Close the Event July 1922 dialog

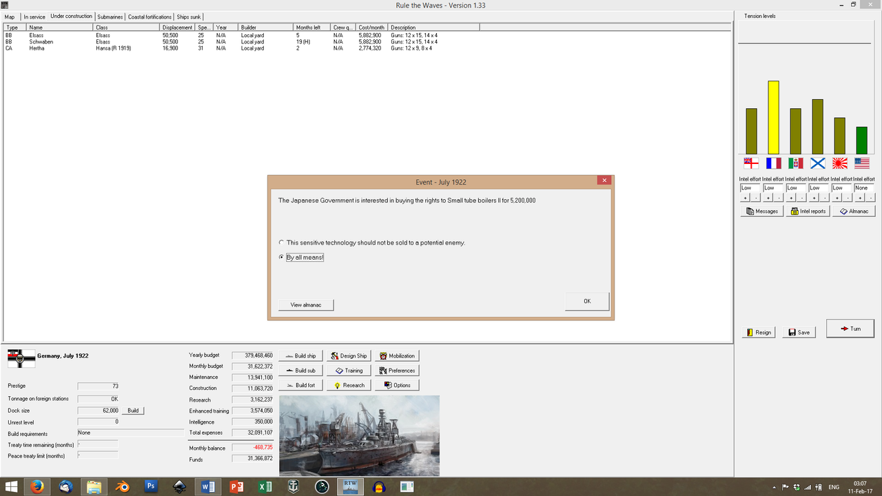tap(604, 180)
